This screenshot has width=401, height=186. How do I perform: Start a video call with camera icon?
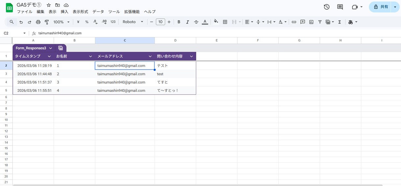(x=355, y=7)
